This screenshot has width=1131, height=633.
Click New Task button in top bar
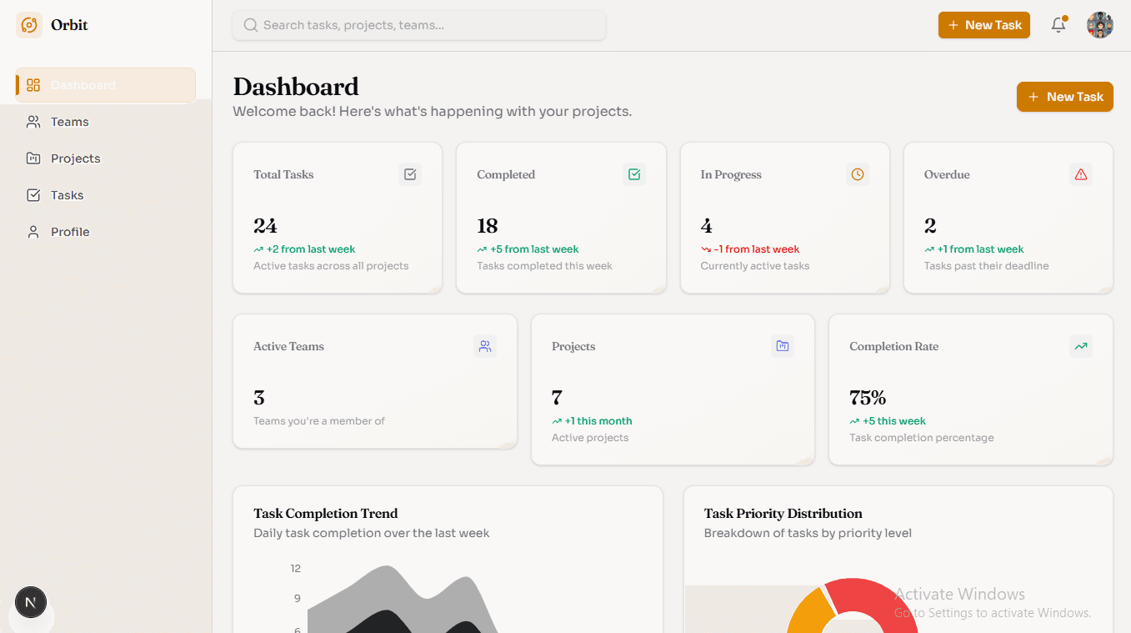pos(984,25)
